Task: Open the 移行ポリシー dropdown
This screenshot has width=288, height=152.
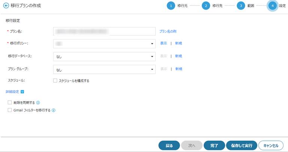Action: click(104, 44)
